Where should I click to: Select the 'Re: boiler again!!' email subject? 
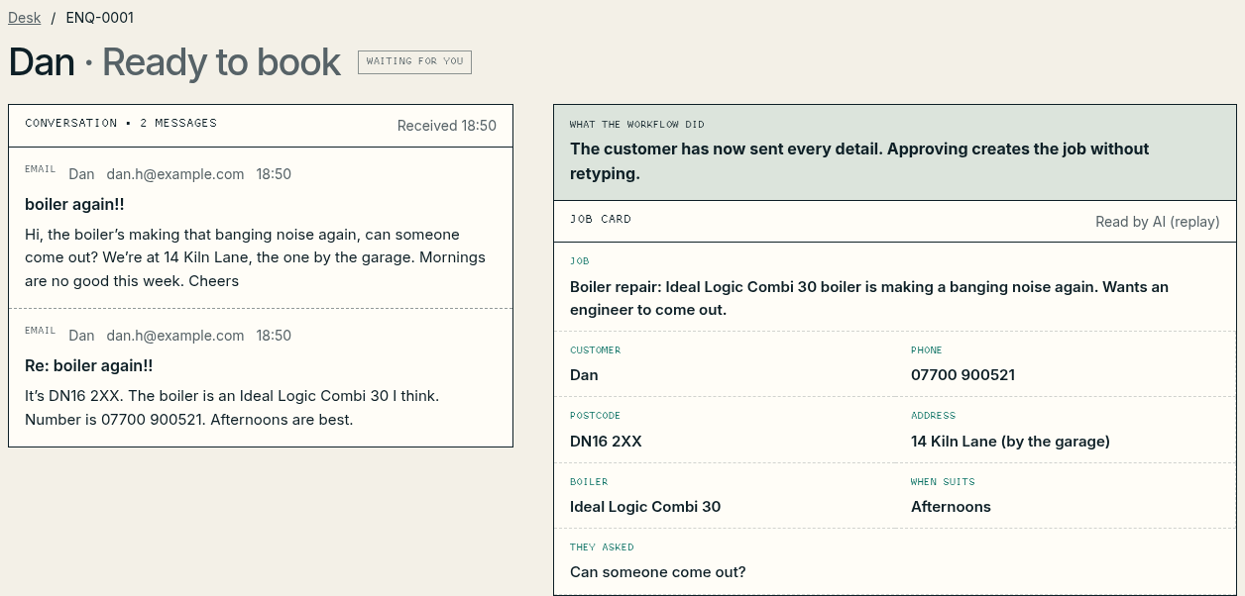pos(89,365)
